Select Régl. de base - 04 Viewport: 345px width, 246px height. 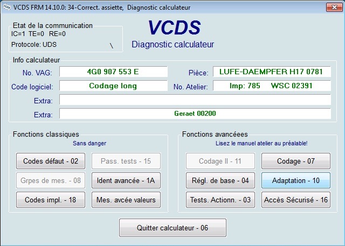point(220,180)
